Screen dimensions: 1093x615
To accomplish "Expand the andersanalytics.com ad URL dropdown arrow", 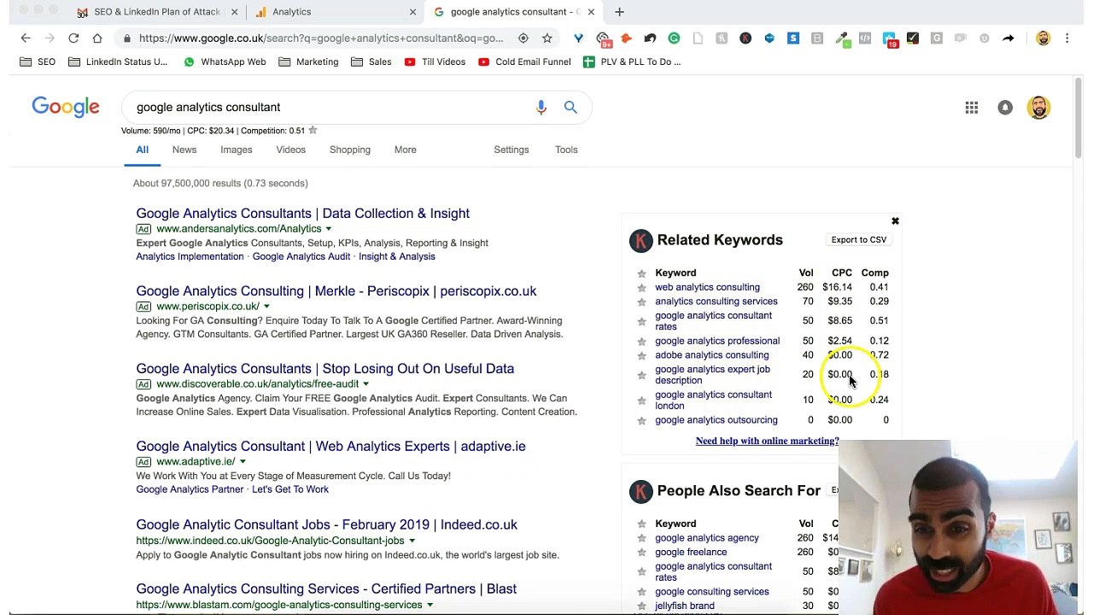I will (328, 229).
